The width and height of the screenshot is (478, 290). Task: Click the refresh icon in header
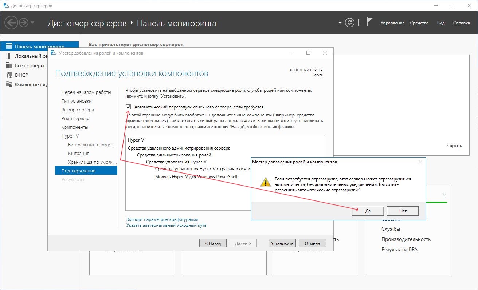(349, 23)
